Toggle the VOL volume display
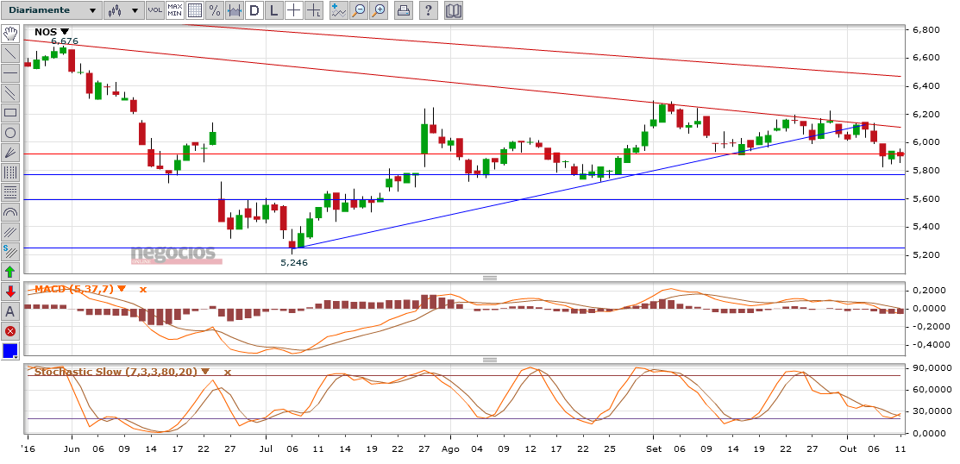The height and width of the screenshot is (464, 960). point(155,9)
